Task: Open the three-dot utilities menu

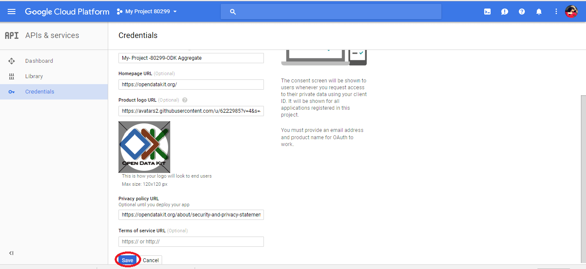Action: click(x=556, y=12)
